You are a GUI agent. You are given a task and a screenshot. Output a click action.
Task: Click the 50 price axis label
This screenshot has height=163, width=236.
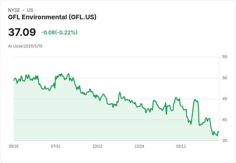[x=224, y=78]
